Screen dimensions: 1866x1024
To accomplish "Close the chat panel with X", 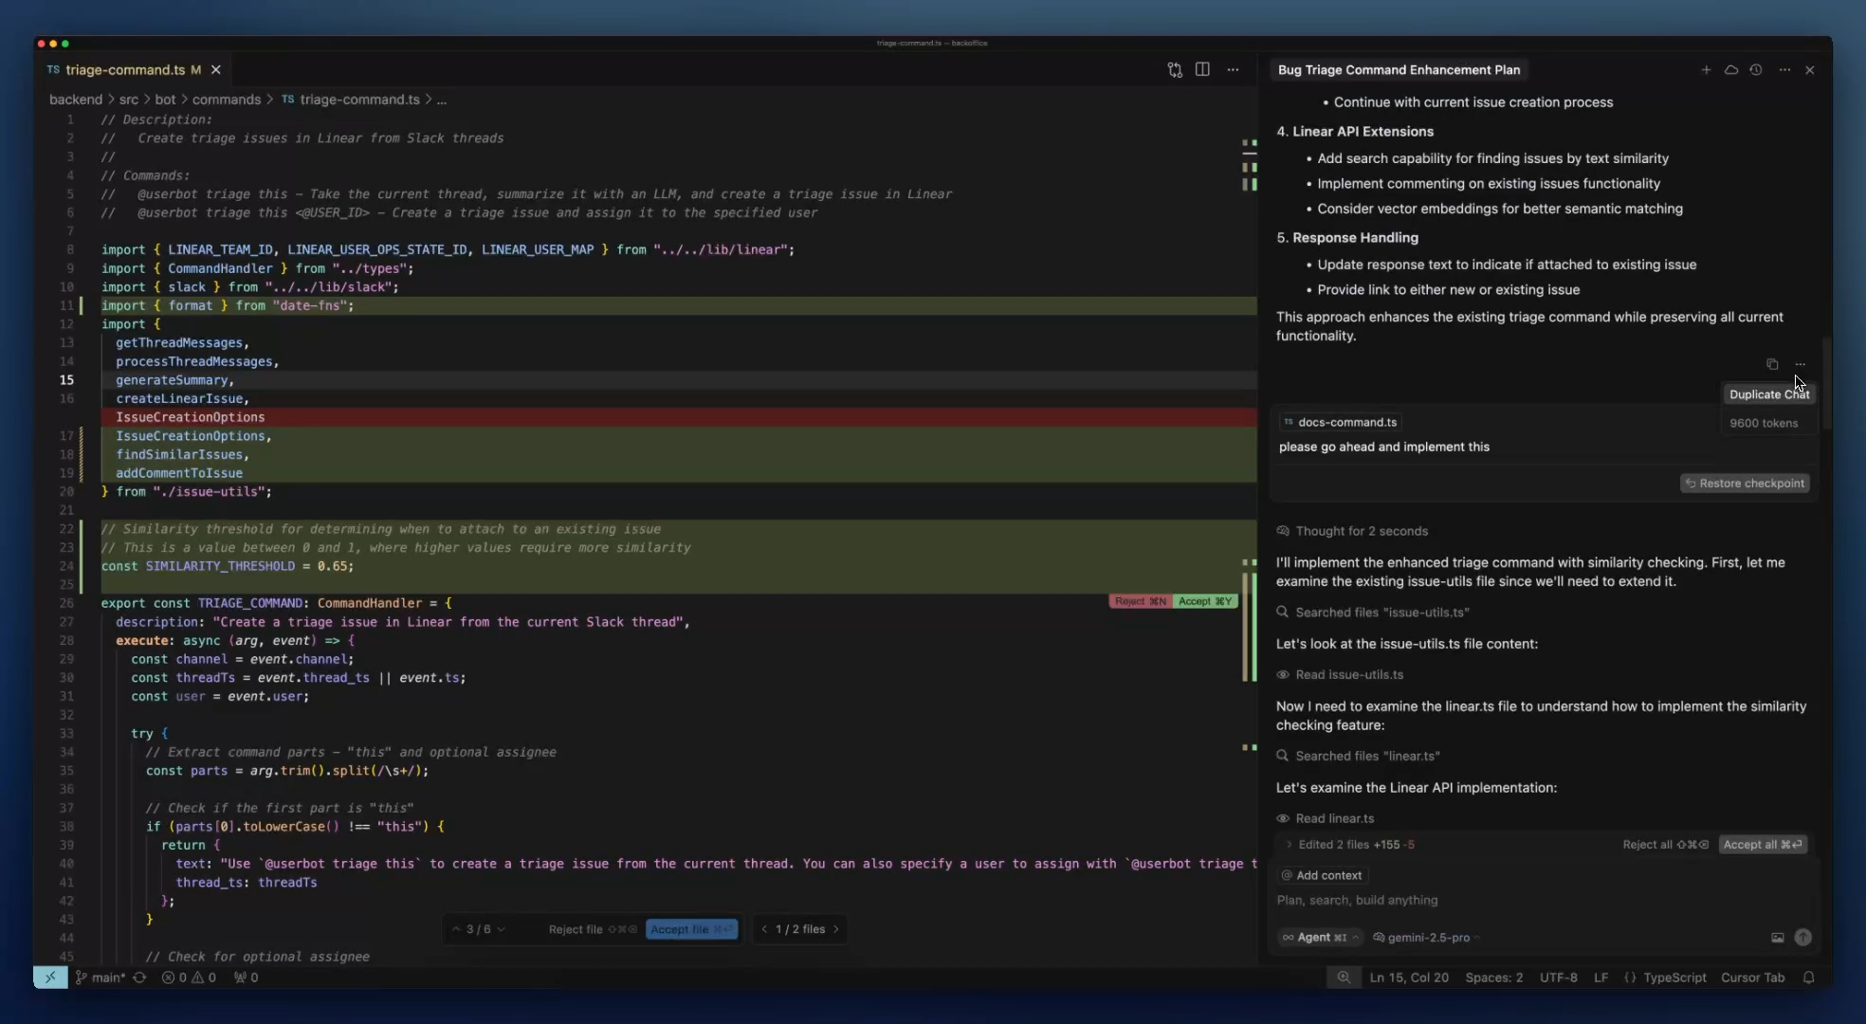I will (x=1809, y=70).
